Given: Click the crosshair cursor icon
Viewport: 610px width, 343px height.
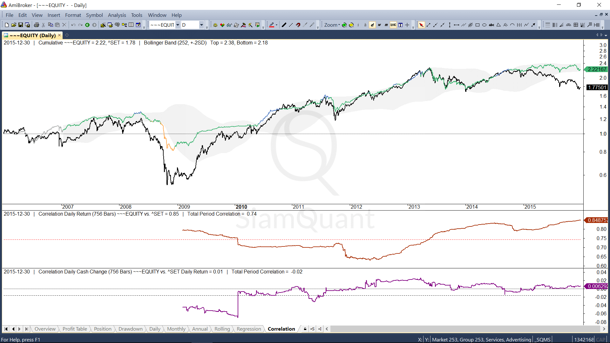Looking at the screenshot, I should pyautogui.click(x=407, y=25).
